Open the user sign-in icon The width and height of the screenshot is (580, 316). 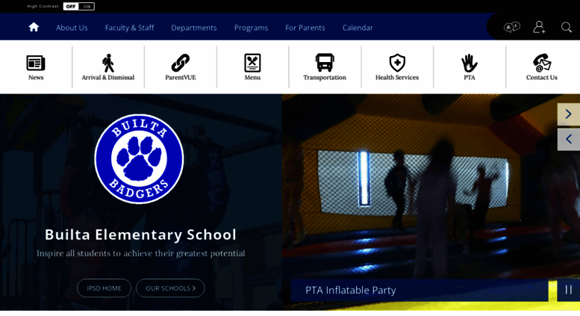pyautogui.click(x=539, y=27)
